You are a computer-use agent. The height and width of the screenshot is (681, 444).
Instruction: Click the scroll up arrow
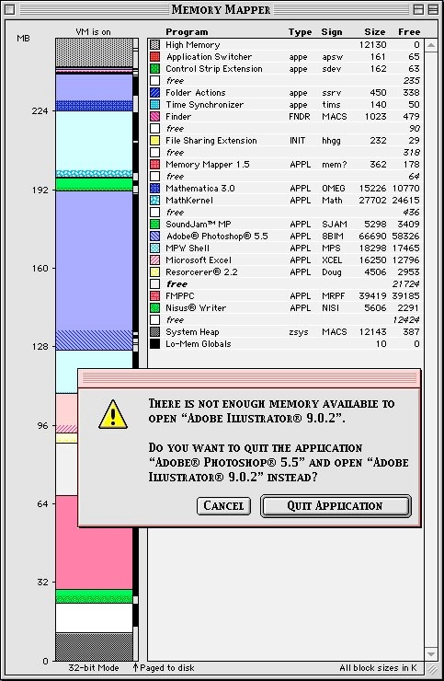431,45
